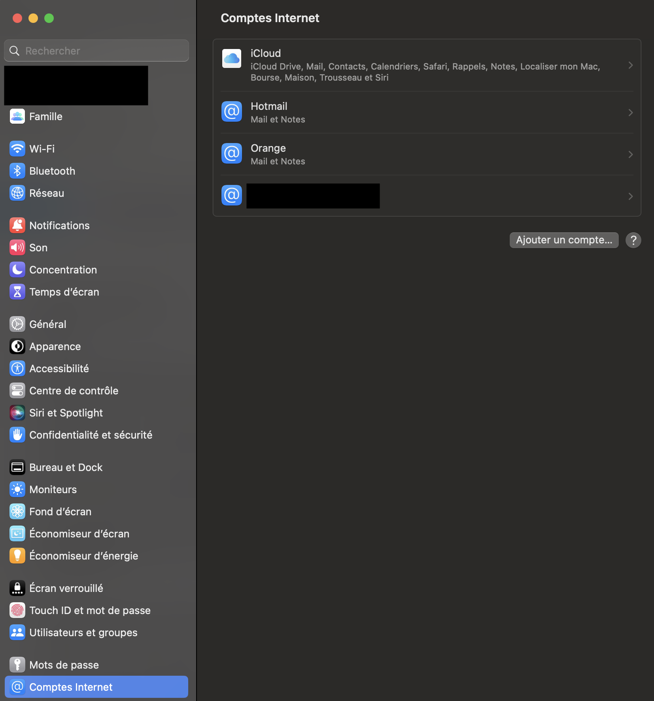Select the Général gear icon
Screen dimensions: 654x701
pyautogui.click(x=17, y=324)
